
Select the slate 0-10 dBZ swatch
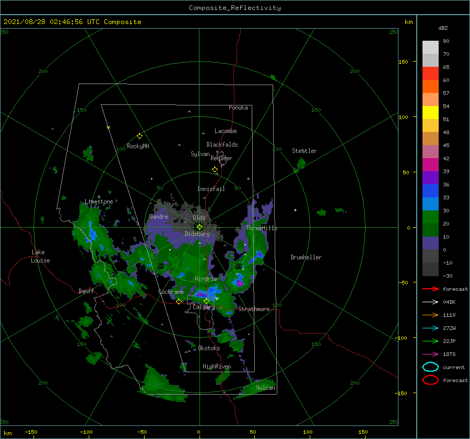tap(430, 243)
